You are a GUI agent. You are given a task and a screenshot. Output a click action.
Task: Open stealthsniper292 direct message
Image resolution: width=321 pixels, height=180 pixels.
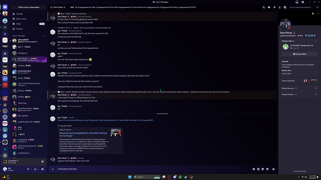[x=29, y=122]
